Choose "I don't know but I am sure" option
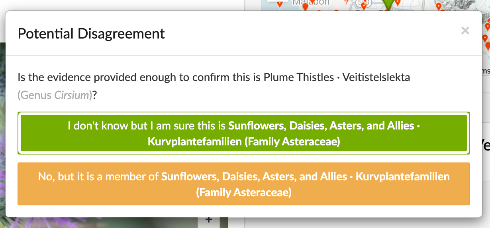 [x=243, y=133]
